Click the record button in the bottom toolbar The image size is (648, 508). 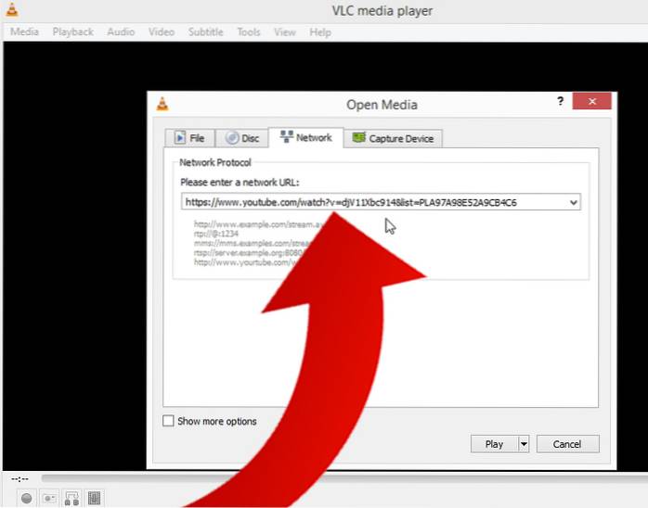[27, 498]
